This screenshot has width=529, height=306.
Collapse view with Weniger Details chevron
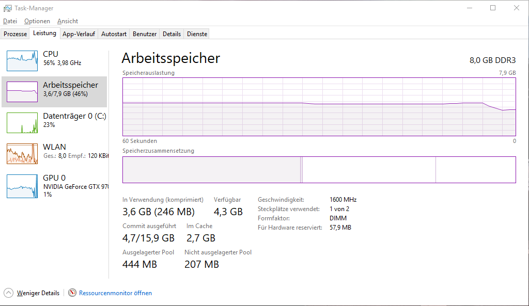coord(8,293)
